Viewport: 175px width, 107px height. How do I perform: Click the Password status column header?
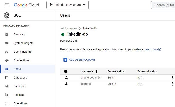[x=147, y=71]
